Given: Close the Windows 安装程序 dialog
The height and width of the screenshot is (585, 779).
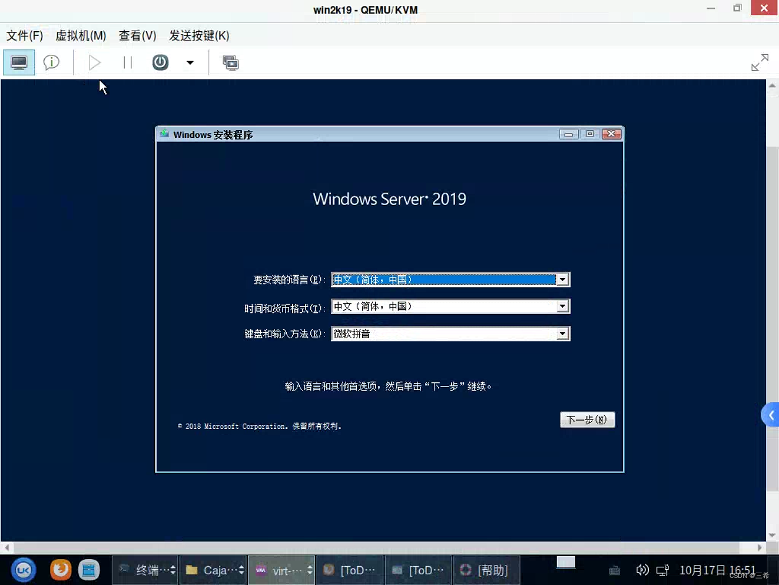Looking at the screenshot, I should click(612, 134).
